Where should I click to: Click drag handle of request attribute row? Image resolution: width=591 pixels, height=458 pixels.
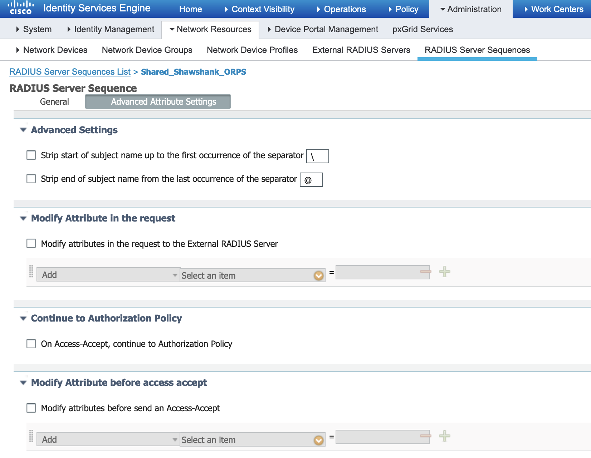coord(31,272)
